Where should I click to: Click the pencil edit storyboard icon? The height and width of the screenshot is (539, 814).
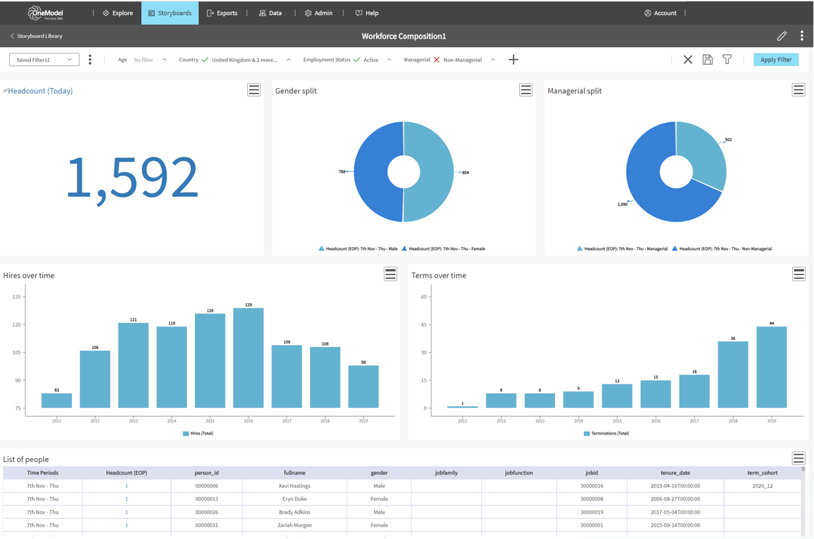click(781, 37)
